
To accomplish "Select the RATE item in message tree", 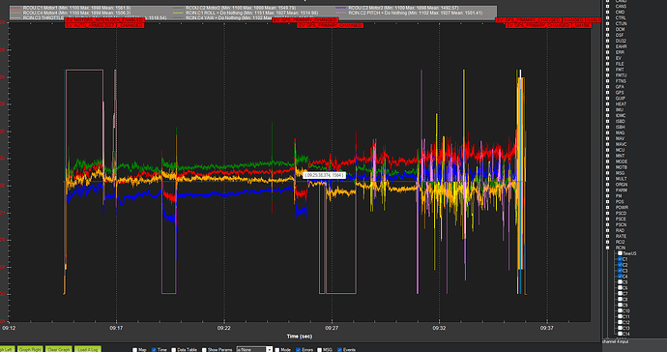I will click(621, 236).
